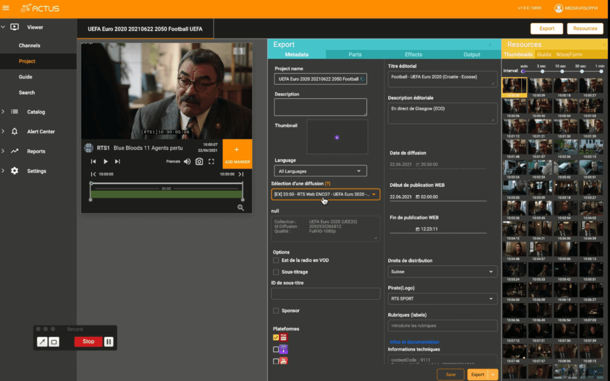Set thumbnail interval to 3 sec
This screenshot has width=610, height=381.
point(542,71)
